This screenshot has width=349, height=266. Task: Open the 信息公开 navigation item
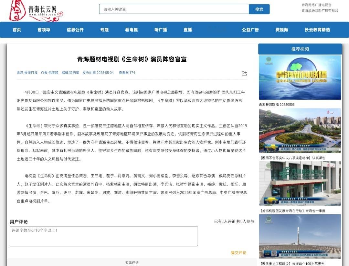tap(75, 30)
